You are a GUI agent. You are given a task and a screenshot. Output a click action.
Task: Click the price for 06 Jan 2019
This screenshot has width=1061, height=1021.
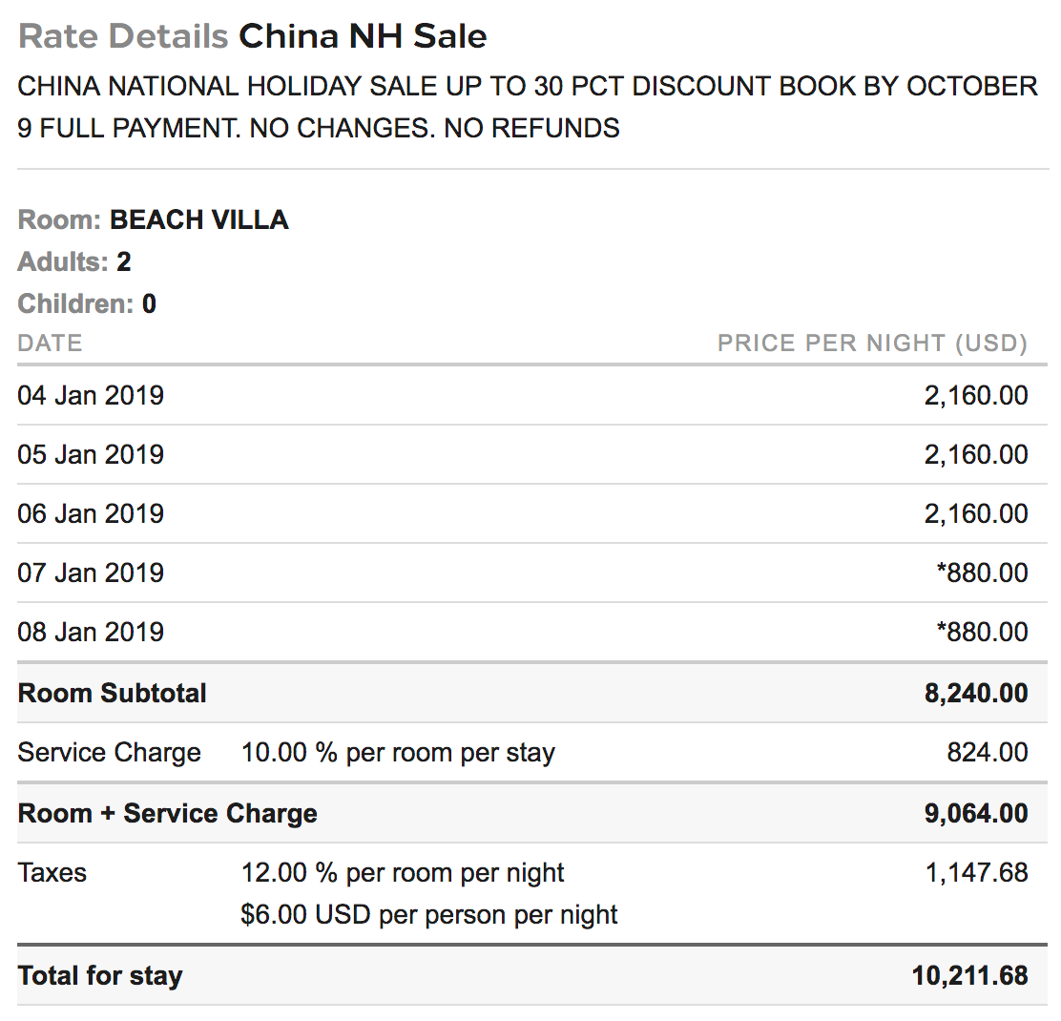point(975,513)
